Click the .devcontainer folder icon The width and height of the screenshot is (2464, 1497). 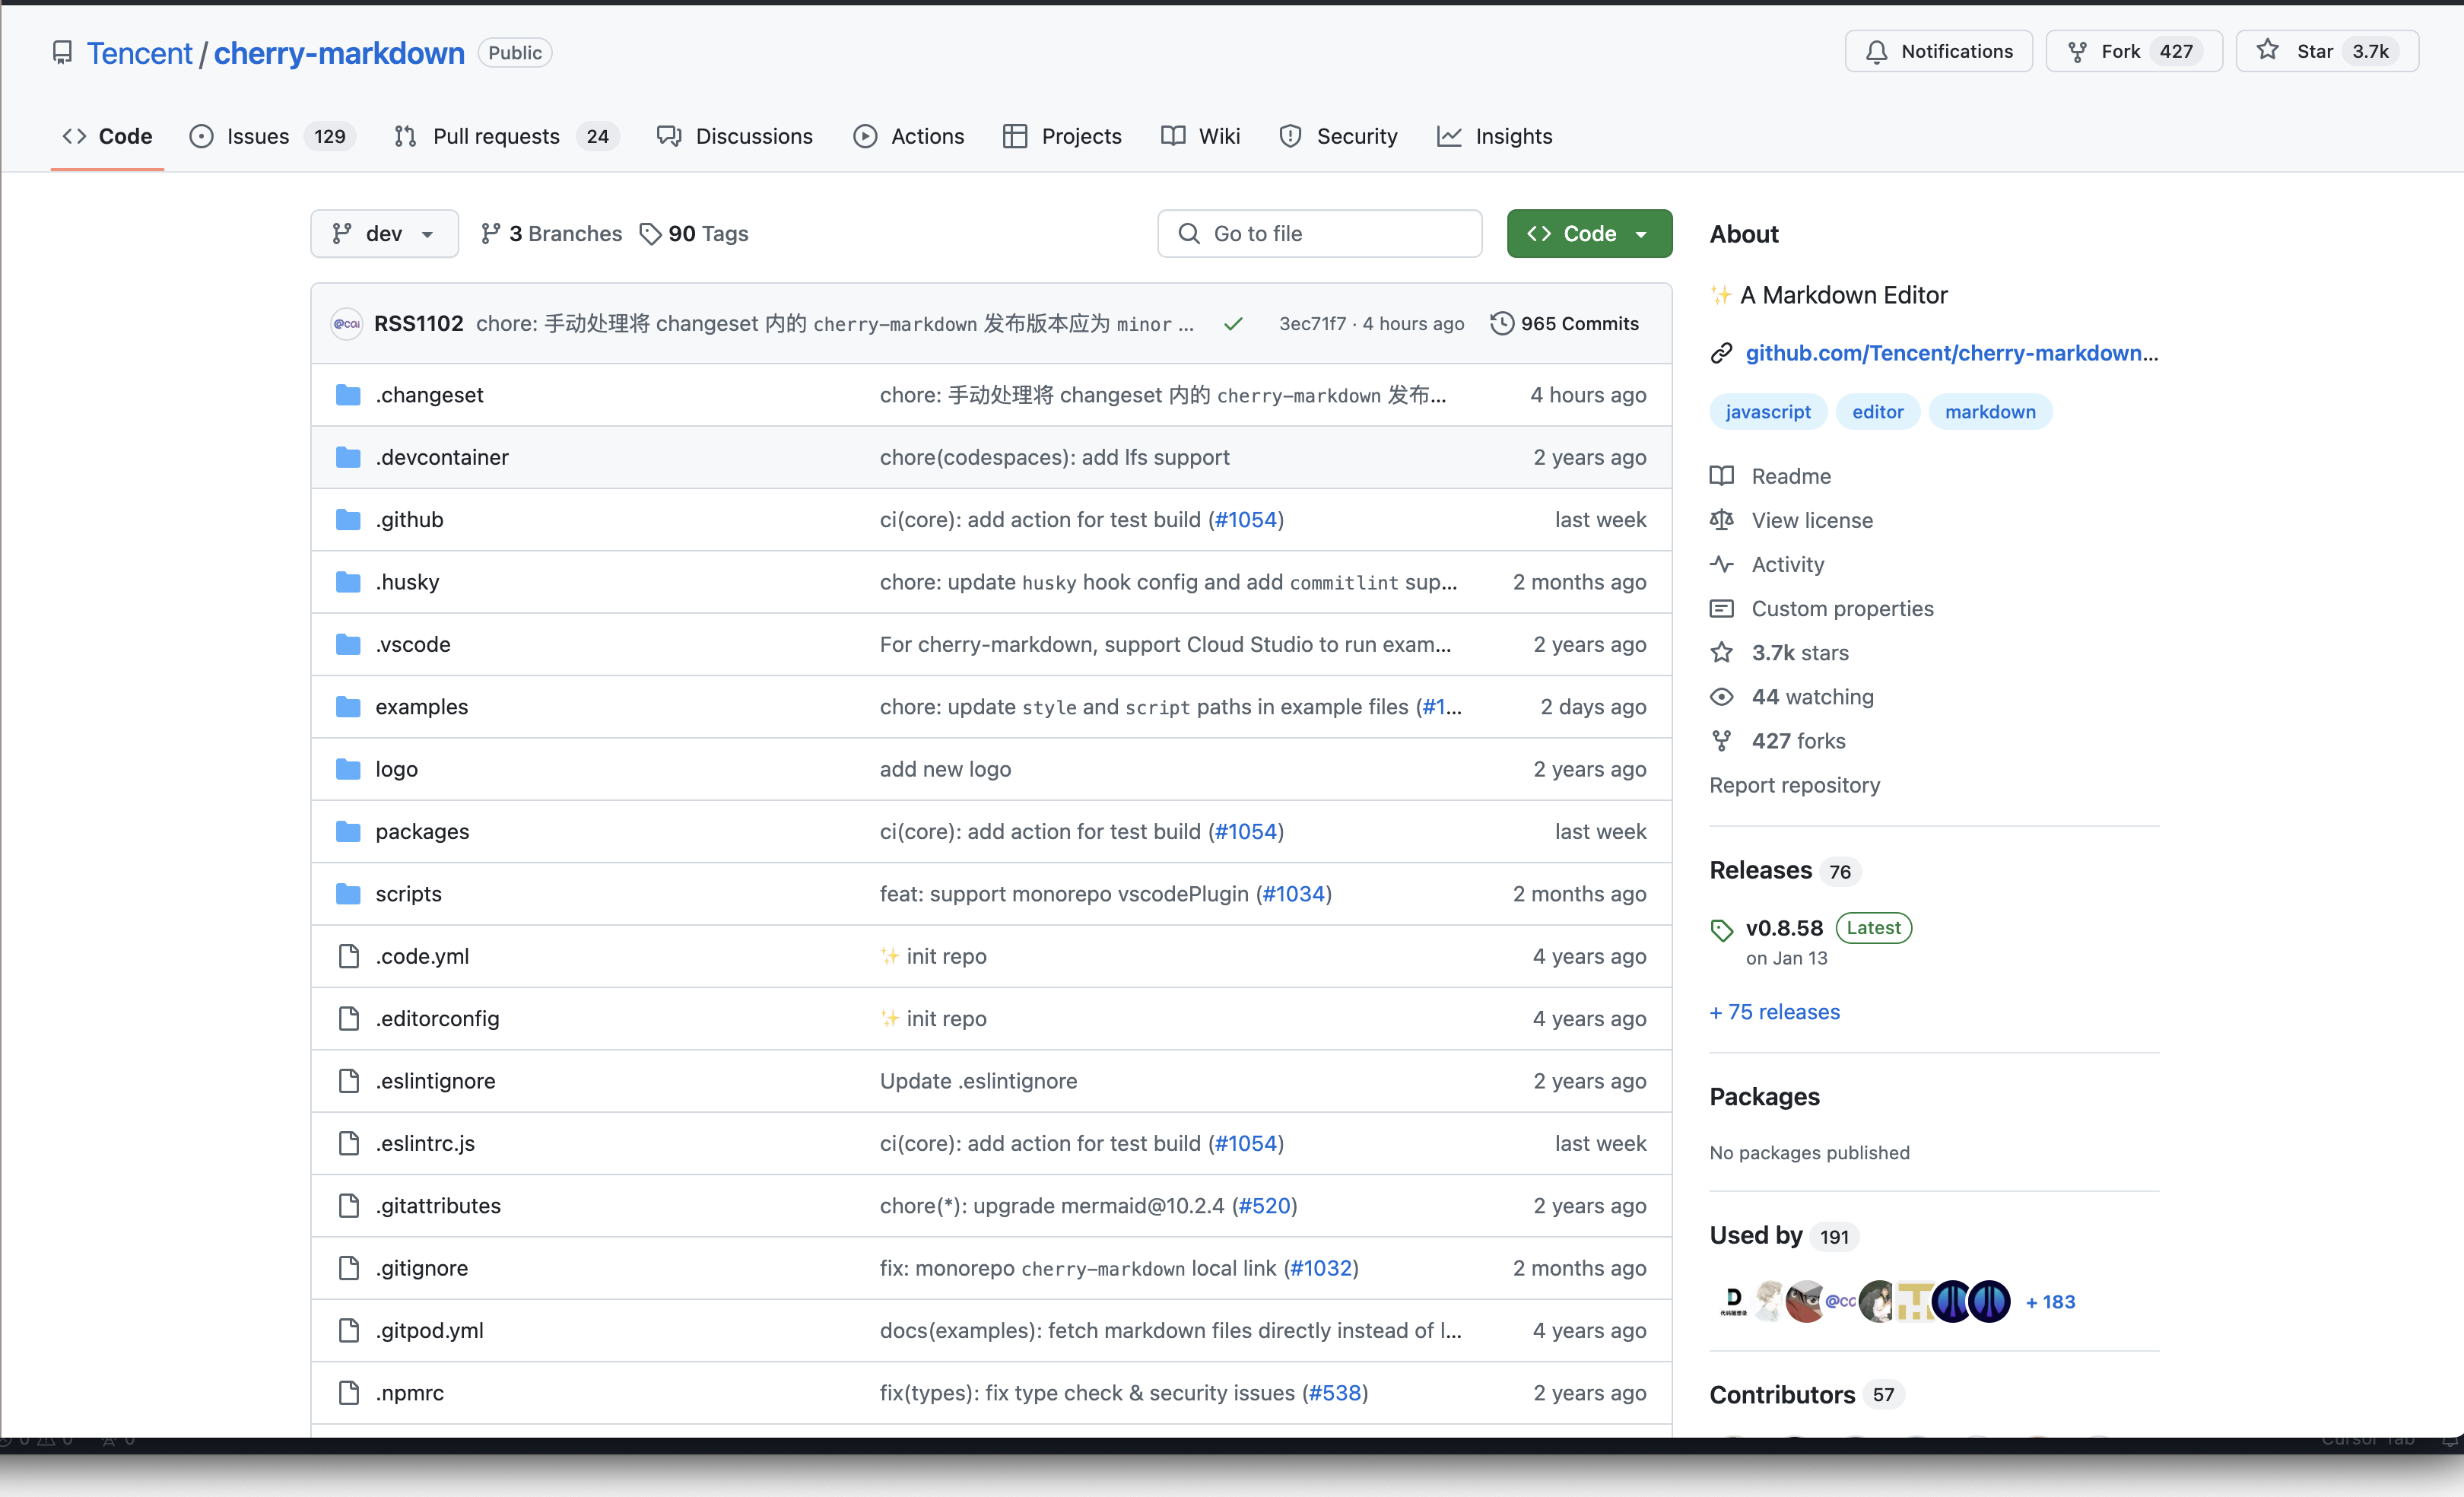(x=348, y=457)
